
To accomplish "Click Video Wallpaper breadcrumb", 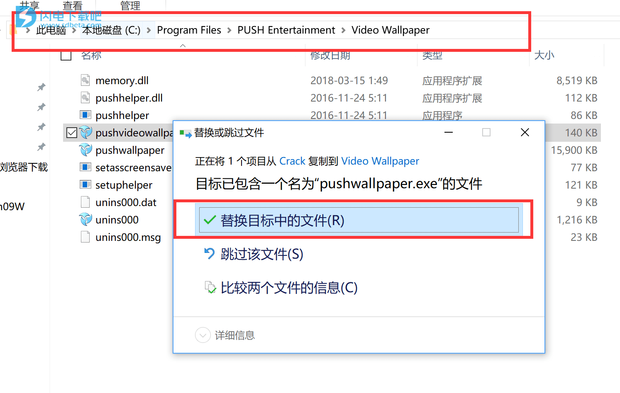I will click(x=391, y=30).
